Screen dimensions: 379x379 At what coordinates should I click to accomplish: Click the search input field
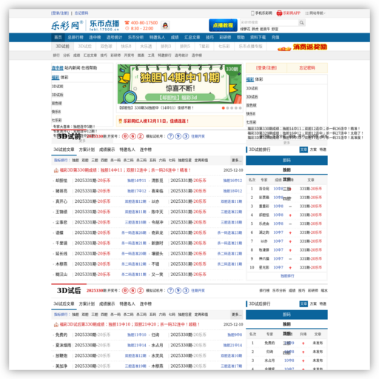coord(269,23)
